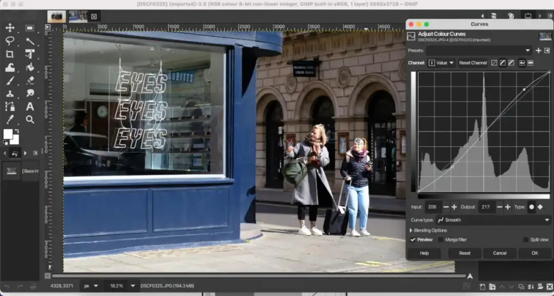Open the Channel Value dropdown

click(x=442, y=63)
